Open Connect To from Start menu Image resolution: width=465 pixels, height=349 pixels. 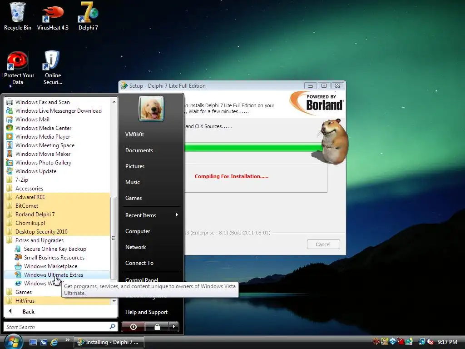pyautogui.click(x=151, y=263)
